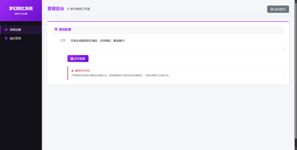The height and width of the screenshot is (150, 297).
Task: Click the exit arrow icon in 退出登录
Action: (272, 9)
